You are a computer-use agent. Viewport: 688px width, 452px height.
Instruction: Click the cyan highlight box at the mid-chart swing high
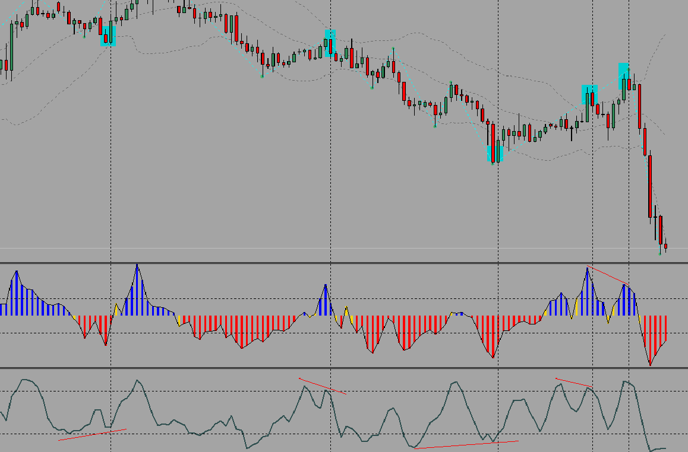tap(330, 43)
